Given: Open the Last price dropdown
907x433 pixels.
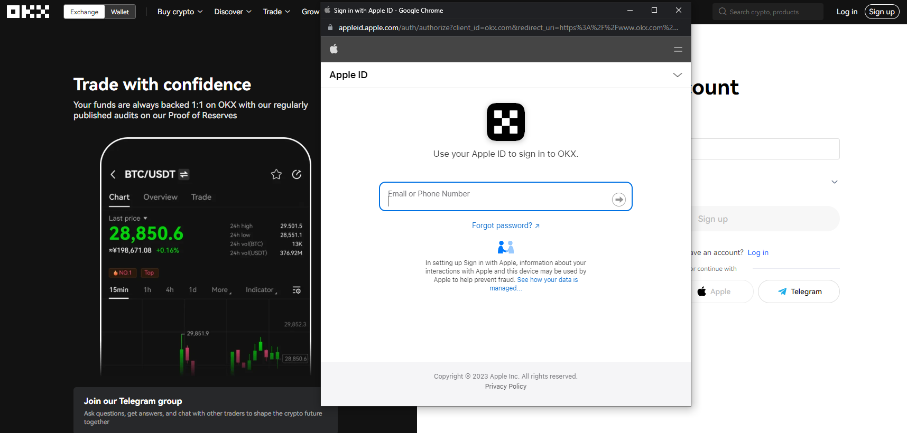Looking at the screenshot, I should pos(128,218).
